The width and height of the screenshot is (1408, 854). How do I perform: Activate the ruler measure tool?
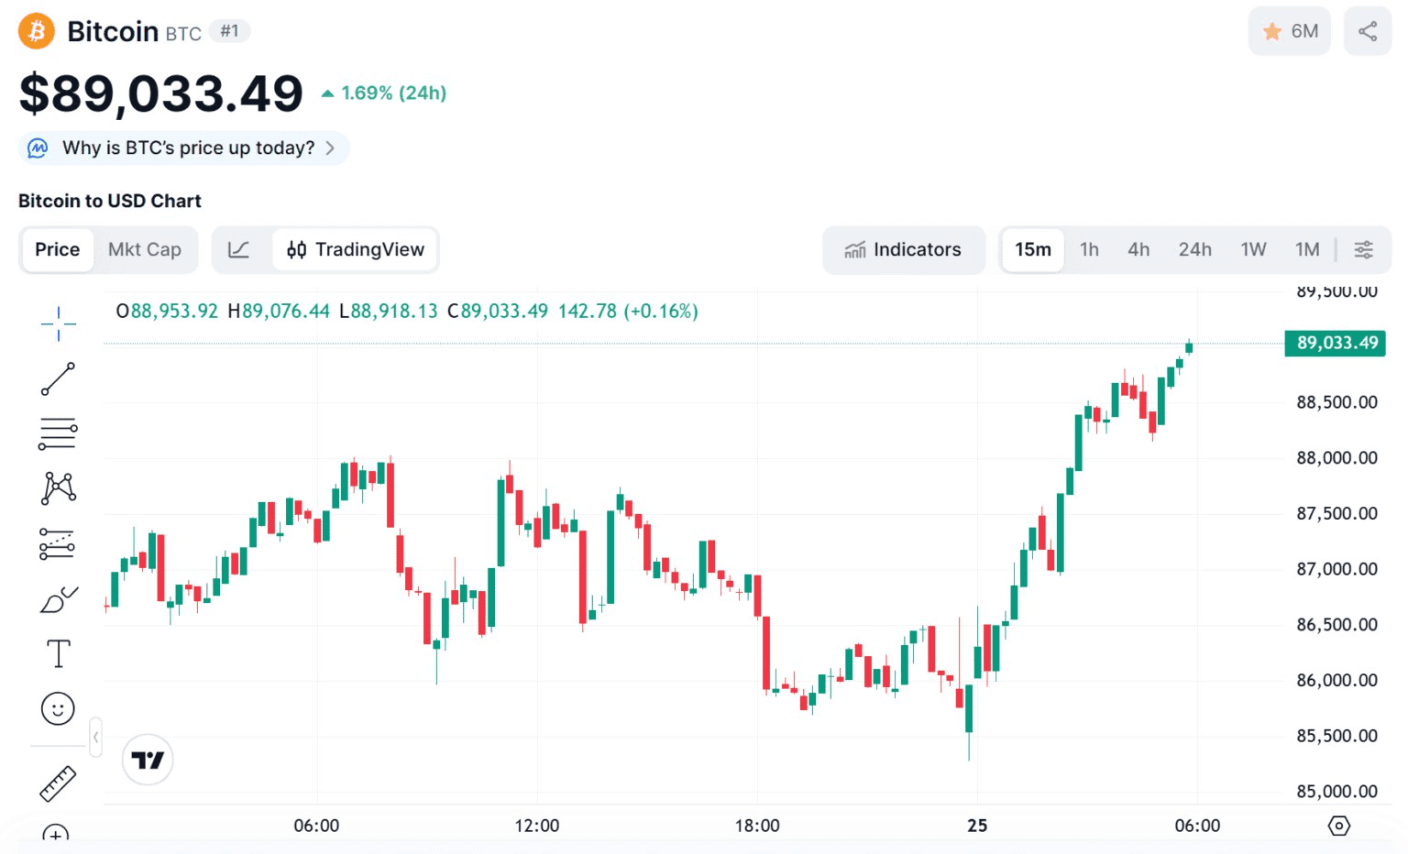pos(58,783)
